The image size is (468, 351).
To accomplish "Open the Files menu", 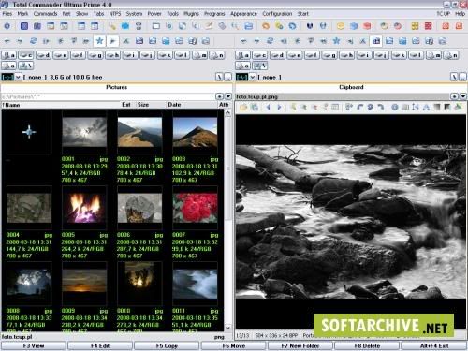I will [x=7, y=14].
